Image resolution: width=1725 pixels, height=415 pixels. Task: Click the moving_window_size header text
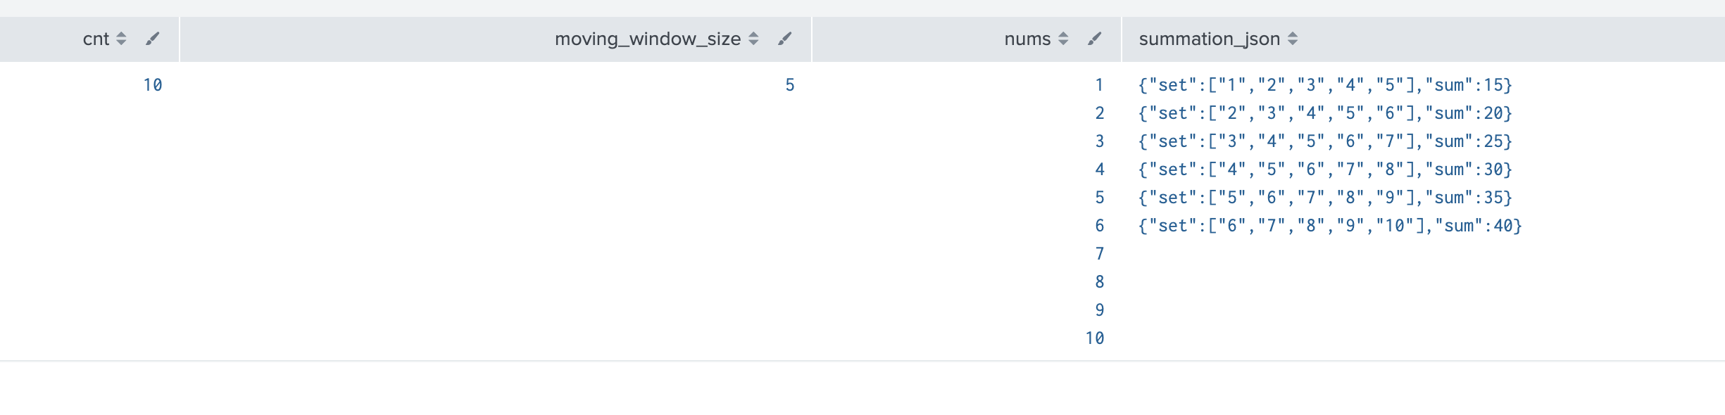click(x=647, y=39)
